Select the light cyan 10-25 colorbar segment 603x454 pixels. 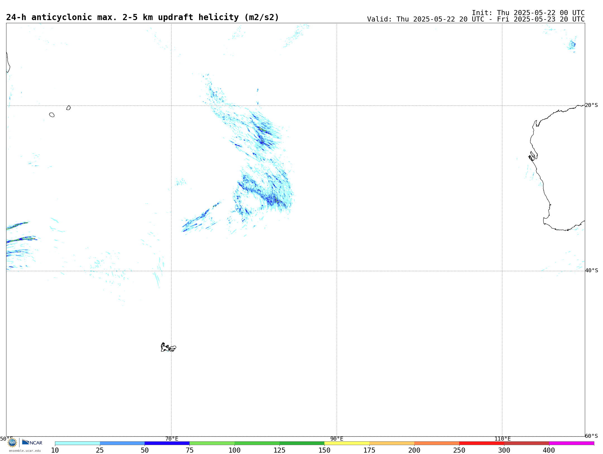(x=77, y=443)
